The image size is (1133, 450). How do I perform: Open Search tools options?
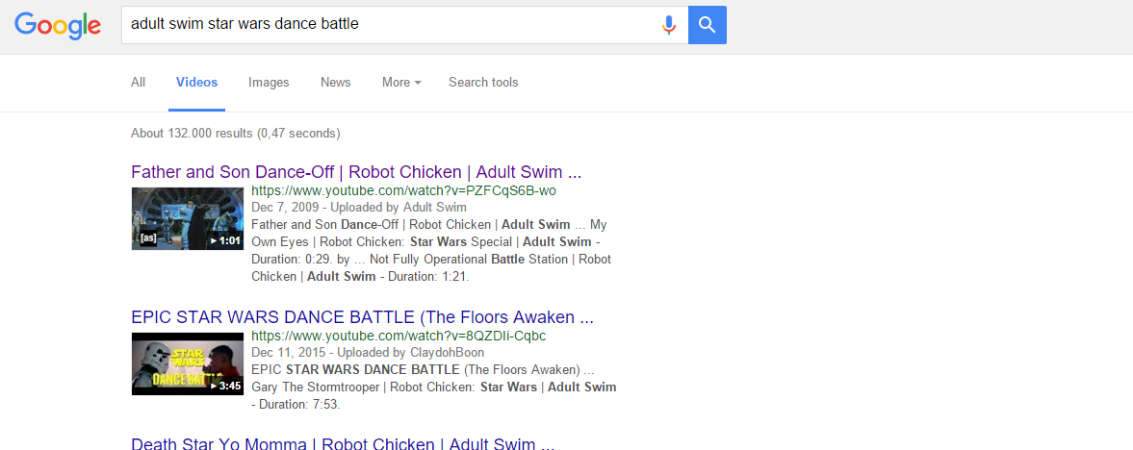pyautogui.click(x=483, y=83)
